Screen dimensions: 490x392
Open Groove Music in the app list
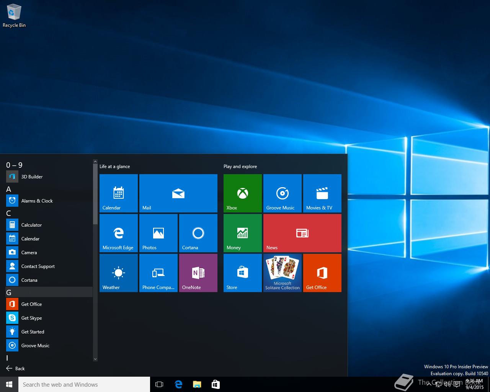click(x=49, y=345)
